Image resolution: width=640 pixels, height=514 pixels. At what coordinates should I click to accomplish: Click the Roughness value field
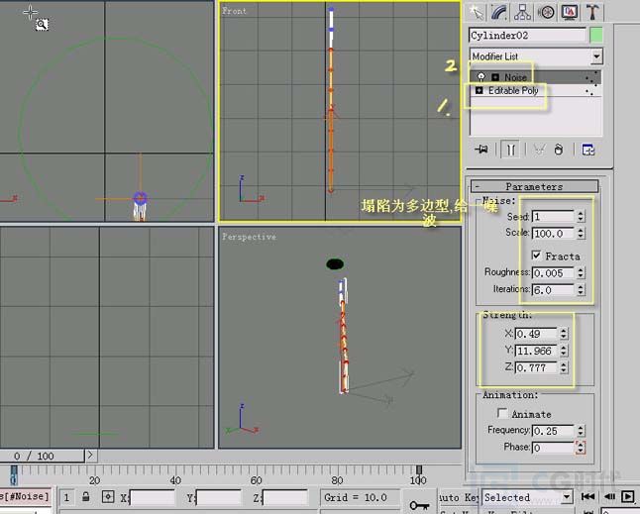(553, 273)
